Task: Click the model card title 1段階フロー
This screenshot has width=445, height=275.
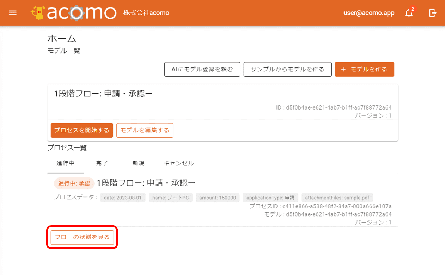Action: [103, 93]
